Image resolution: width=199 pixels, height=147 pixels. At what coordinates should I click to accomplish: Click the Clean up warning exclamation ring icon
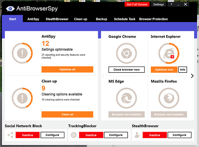tap(22, 98)
